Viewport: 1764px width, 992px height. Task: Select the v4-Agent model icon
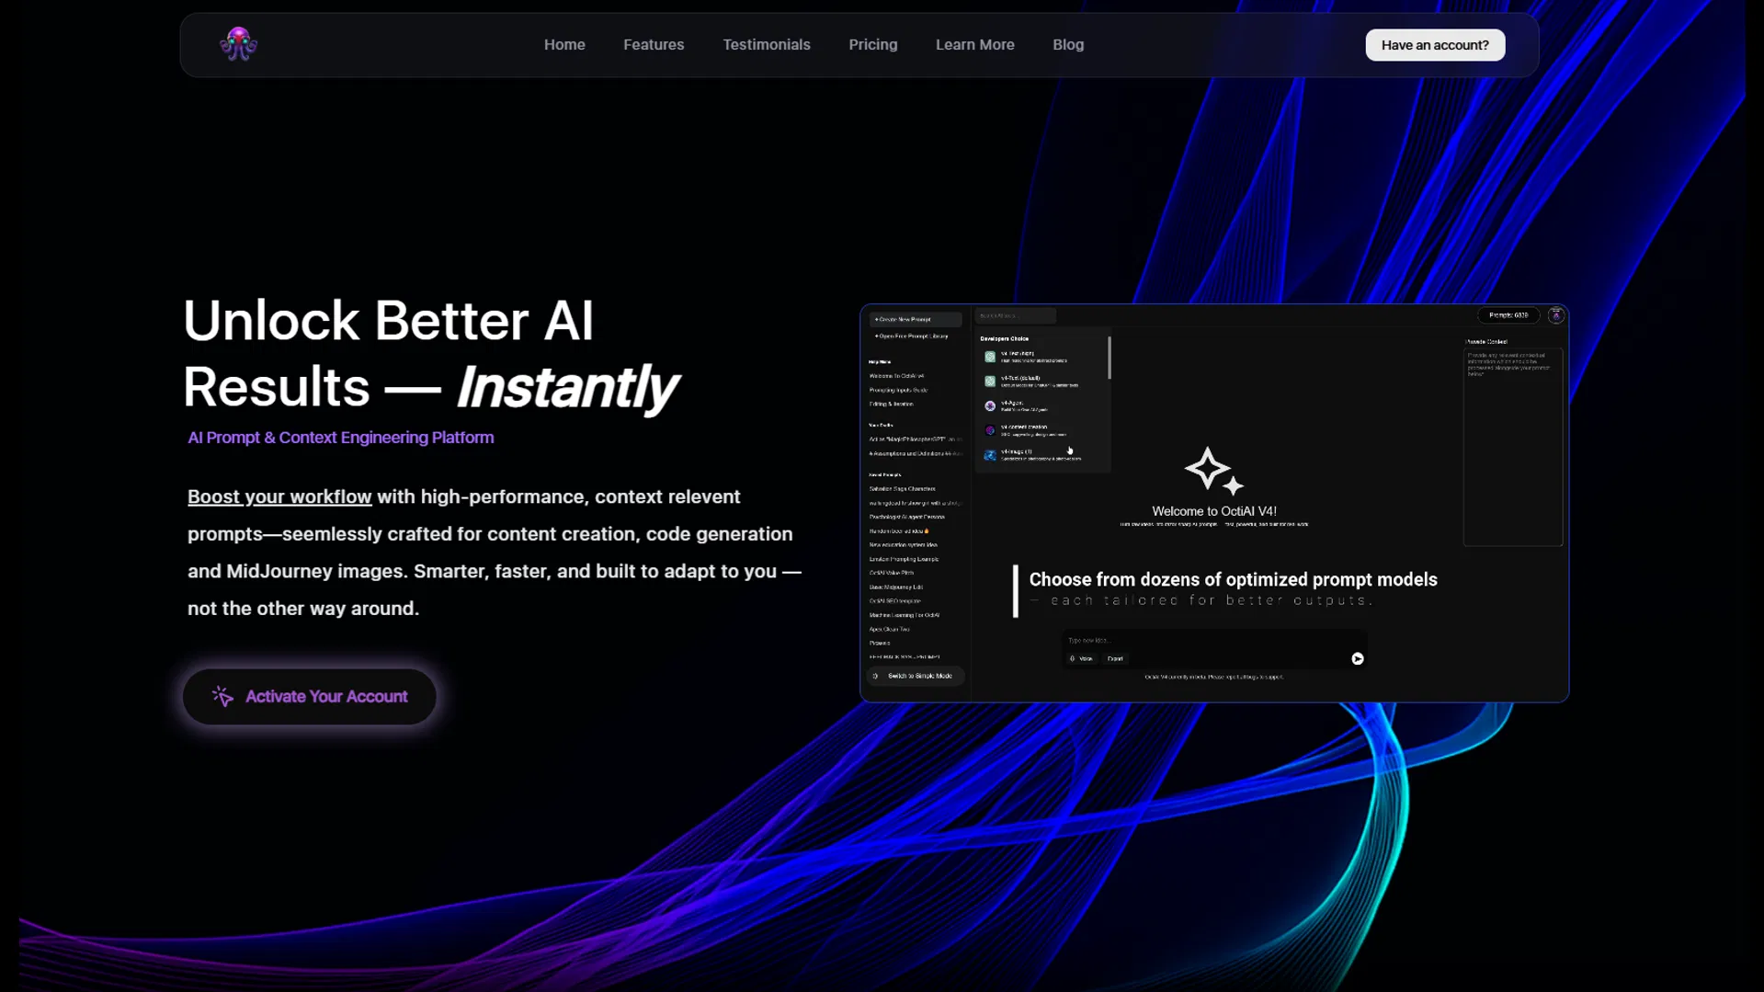[990, 405]
